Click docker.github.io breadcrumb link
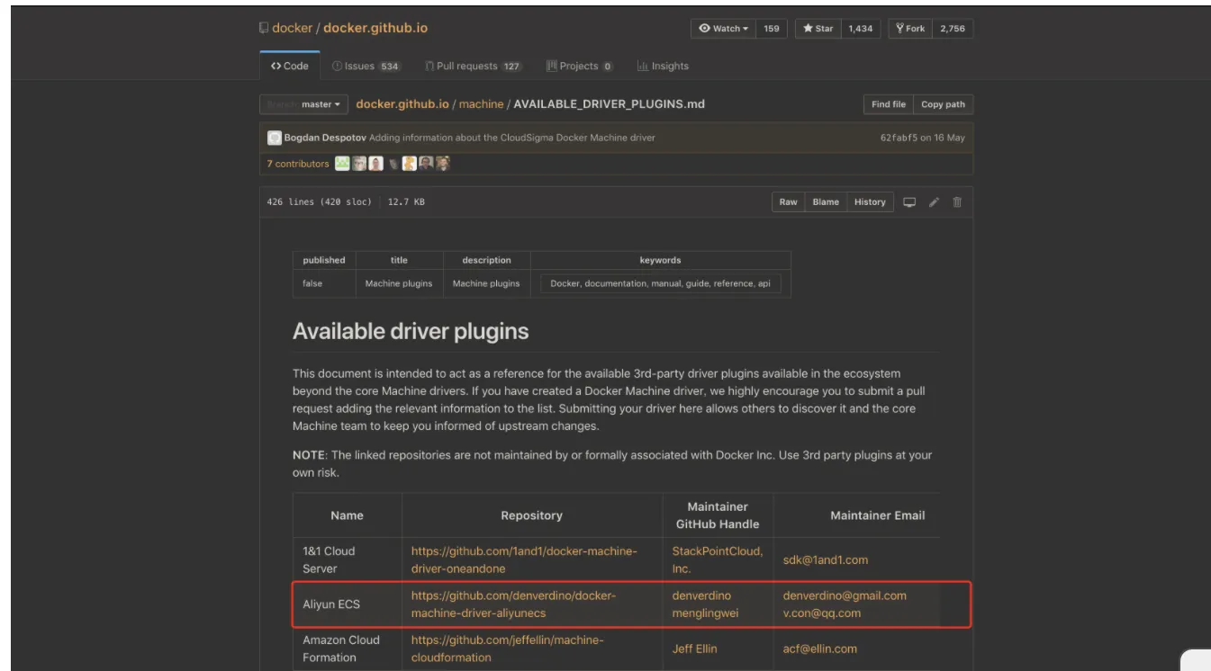The image size is (1211, 671). 402,104
